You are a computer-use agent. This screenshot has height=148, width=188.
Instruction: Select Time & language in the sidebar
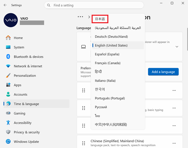tap(36, 104)
